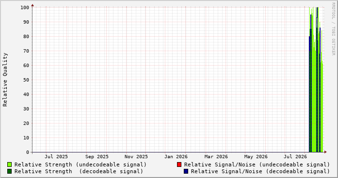Screen dimensions: 338x178
Task: Click the Mar 2026 x-axis label
Action: (216, 157)
